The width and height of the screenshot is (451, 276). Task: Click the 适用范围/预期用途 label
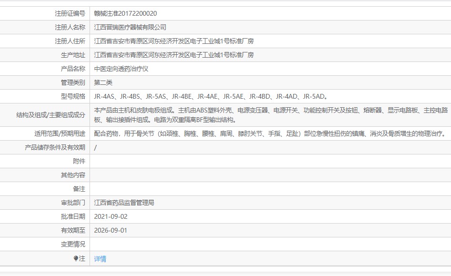click(x=60, y=133)
